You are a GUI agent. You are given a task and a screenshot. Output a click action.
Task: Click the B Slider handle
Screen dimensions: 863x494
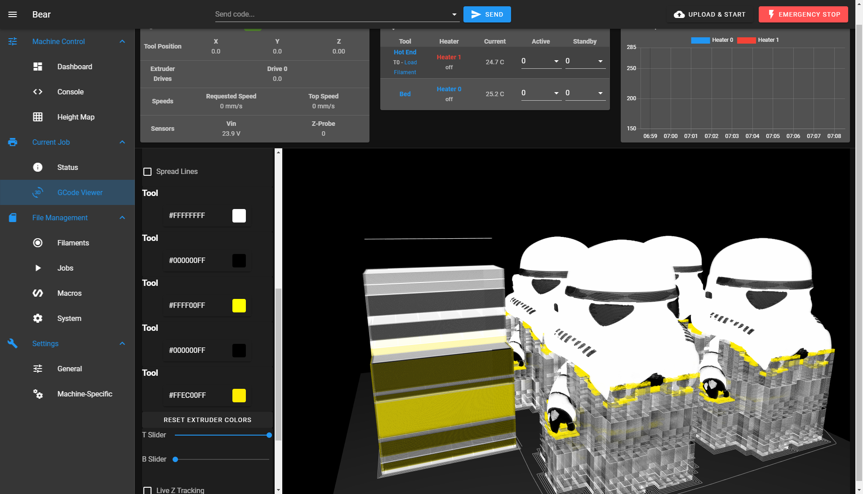[175, 459]
